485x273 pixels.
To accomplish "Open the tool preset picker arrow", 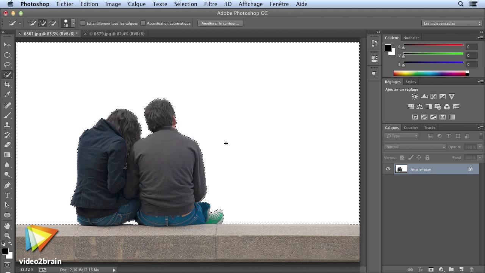I will [20, 23].
